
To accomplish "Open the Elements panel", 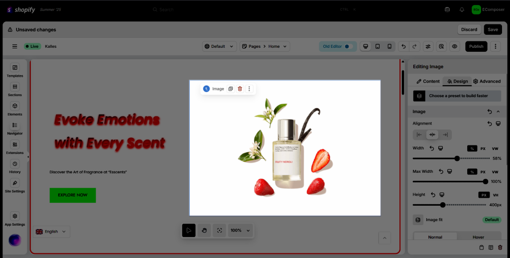I will point(14,109).
